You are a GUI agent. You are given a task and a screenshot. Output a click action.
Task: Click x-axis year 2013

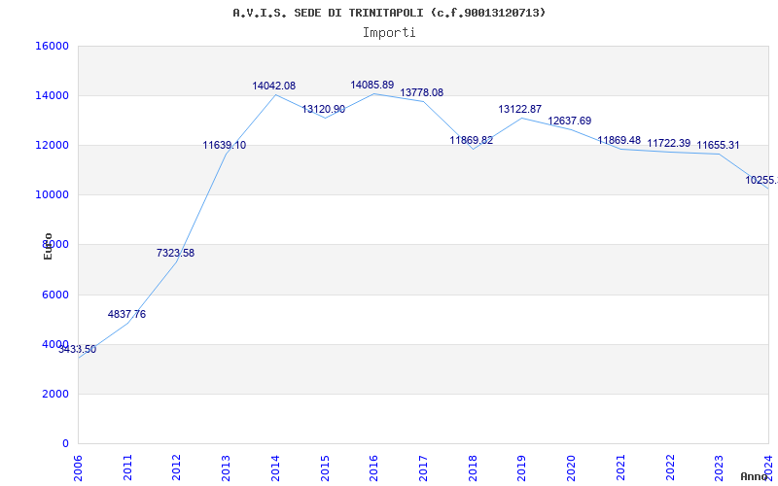pyautogui.click(x=226, y=468)
